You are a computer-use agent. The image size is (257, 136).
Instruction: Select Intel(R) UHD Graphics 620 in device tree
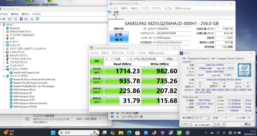pos(26,73)
